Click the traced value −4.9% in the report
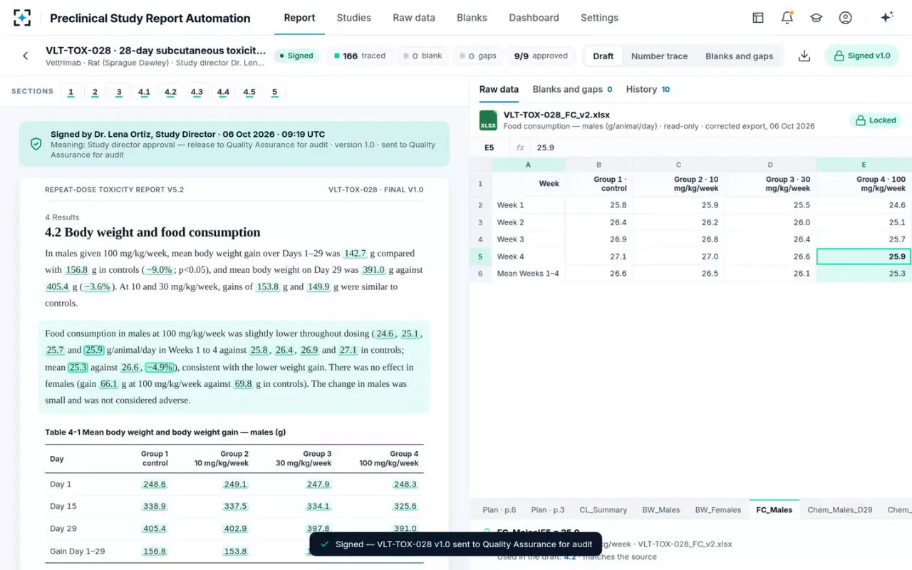 (160, 368)
